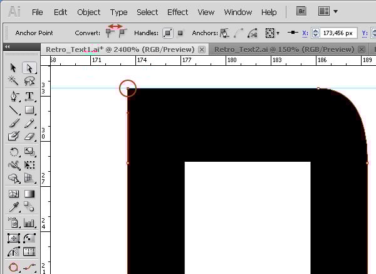Convert selected anchor point to smooth
Image resolution: width=376 pixels, height=274 pixels.
(122, 33)
